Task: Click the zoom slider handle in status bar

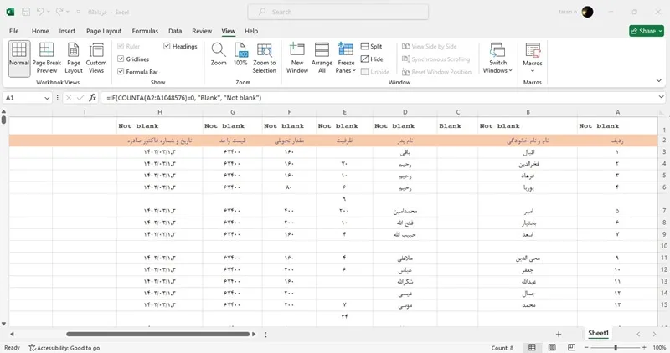Action: [616, 347]
